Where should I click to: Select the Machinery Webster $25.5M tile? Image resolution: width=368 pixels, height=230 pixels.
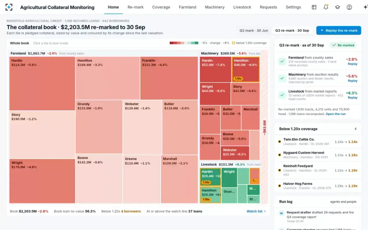(x=235, y=153)
